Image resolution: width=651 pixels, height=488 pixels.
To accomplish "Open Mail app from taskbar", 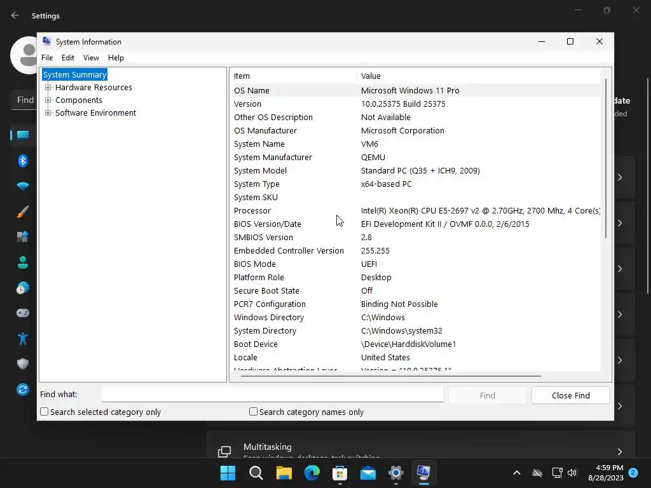I will 368,473.
